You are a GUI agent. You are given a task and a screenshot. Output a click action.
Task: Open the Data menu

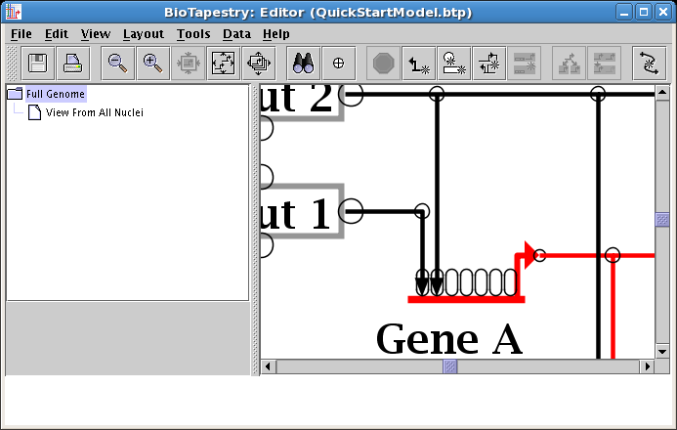point(236,33)
